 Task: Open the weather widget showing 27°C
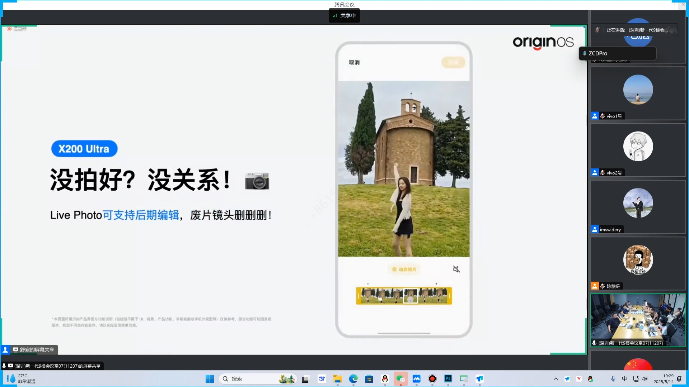[x=22, y=379]
